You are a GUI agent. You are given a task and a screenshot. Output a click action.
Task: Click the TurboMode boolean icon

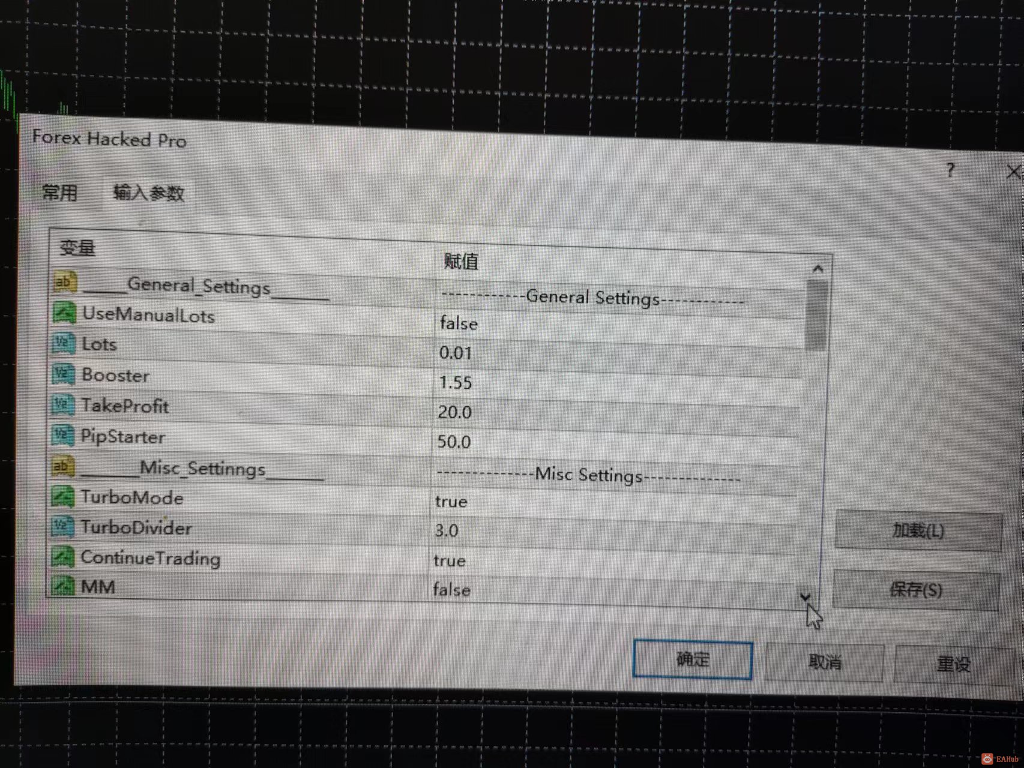coord(62,497)
